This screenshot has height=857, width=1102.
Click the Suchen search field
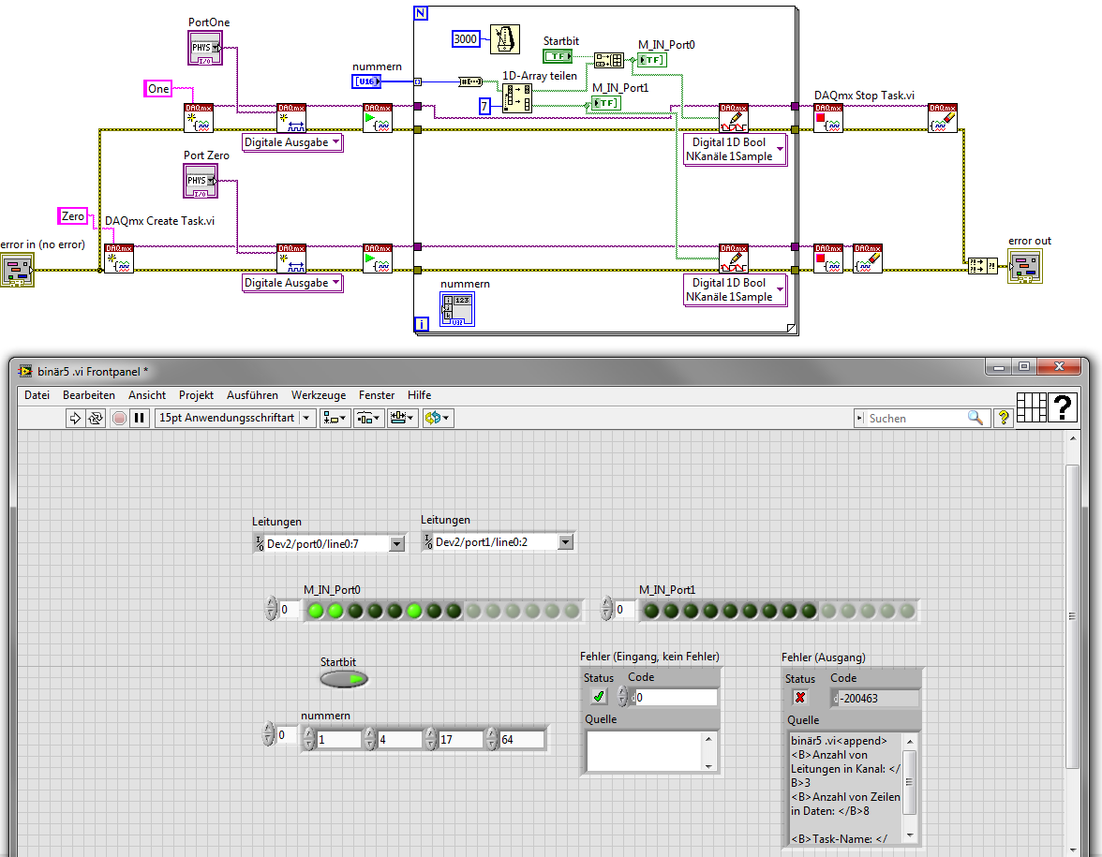pyautogui.click(x=915, y=419)
